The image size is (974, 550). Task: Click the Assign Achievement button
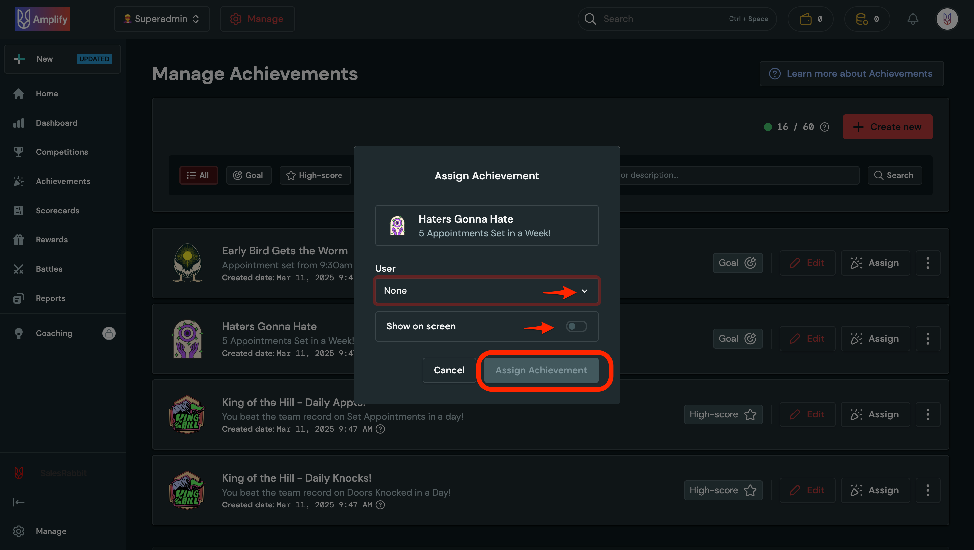(x=541, y=370)
